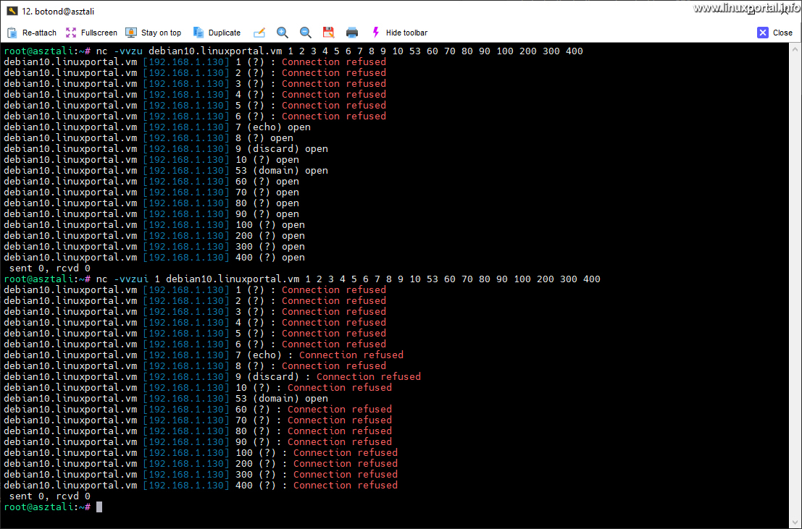Zoom in using magnifier plus icon
Image resolution: width=802 pixels, height=529 pixels.
[x=283, y=33]
